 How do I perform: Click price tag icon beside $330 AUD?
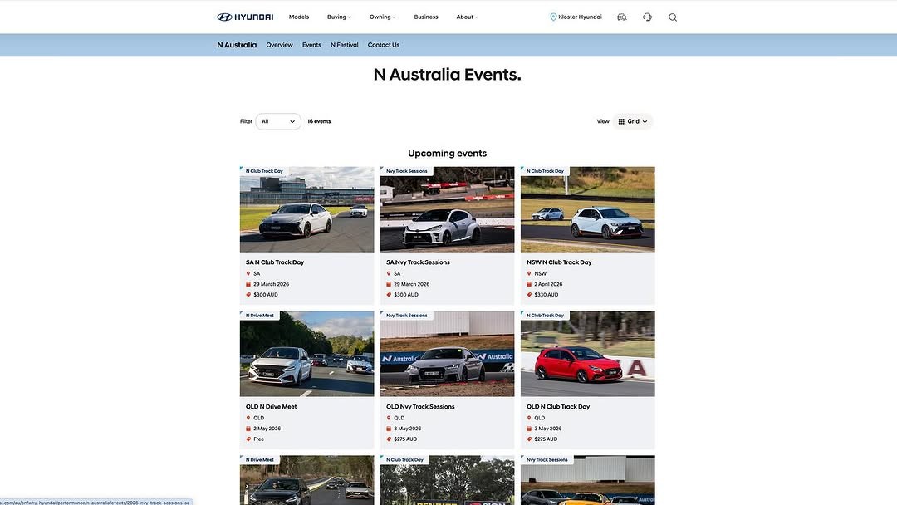click(x=529, y=295)
